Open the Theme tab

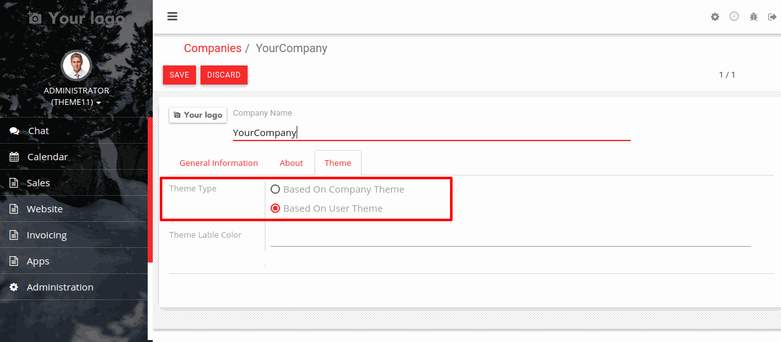[338, 163]
